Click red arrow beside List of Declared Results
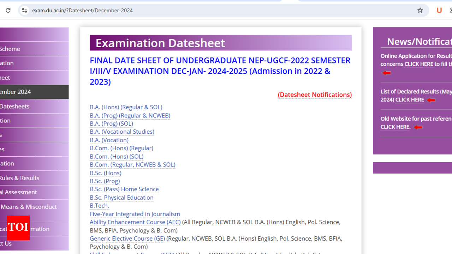This screenshot has height=254, width=452. (x=431, y=100)
